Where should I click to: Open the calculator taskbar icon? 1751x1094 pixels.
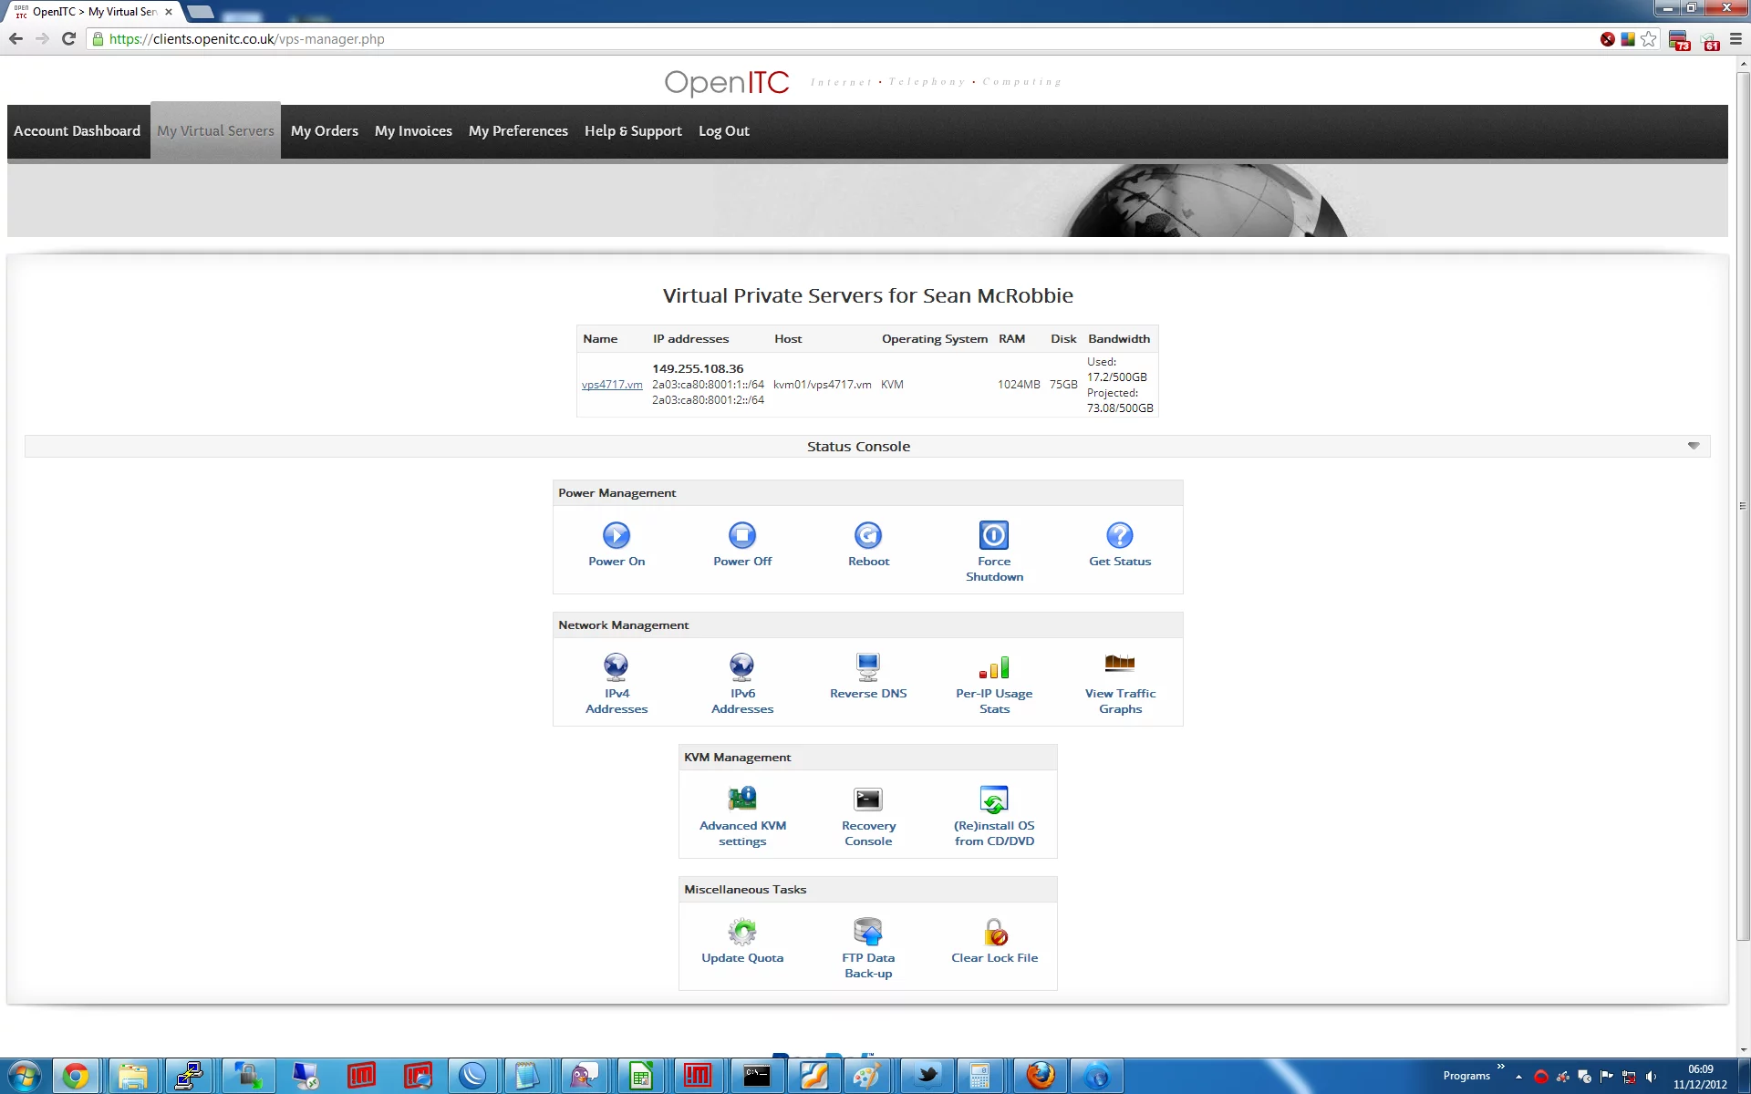point(979,1077)
